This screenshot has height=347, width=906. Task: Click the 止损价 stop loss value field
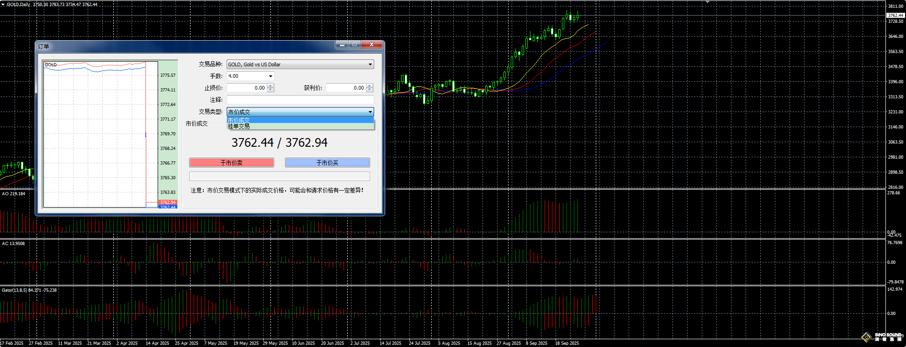point(247,88)
